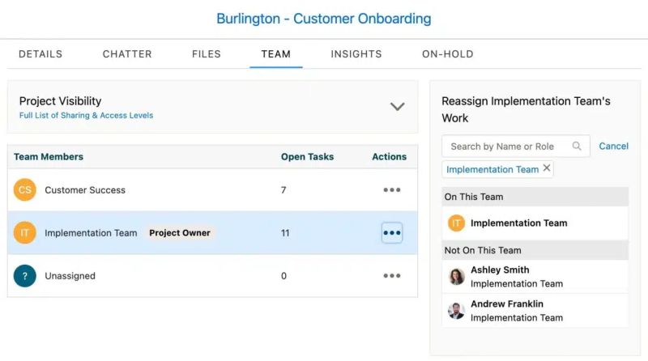
Task: Click the Reassign Implementation Team's Work heading
Action: pos(526,109)
